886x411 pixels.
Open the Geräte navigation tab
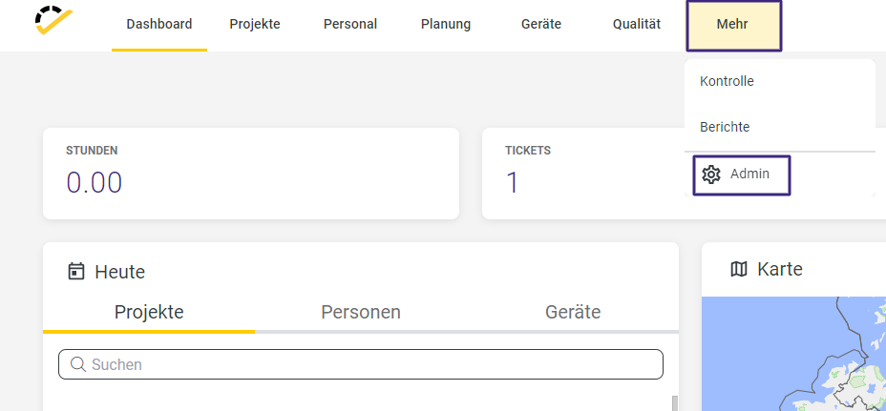click(x=541, y=25)
